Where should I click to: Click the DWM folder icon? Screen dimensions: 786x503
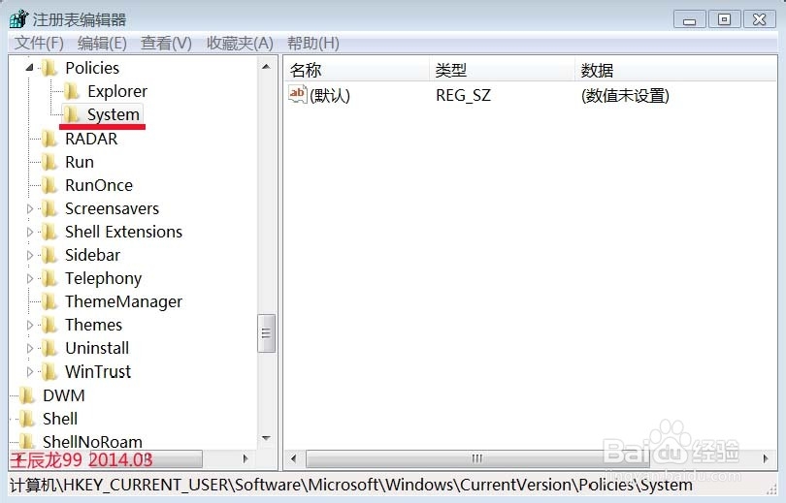click(x=27, y=395)
